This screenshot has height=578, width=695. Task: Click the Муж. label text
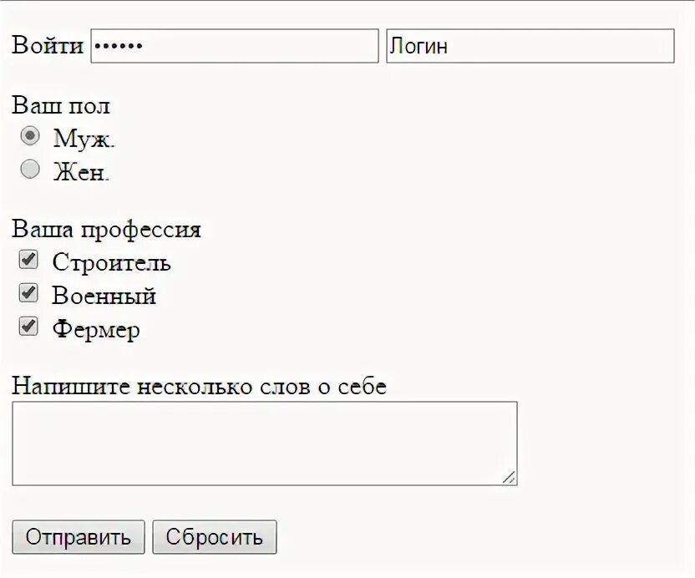coord(84,139)
